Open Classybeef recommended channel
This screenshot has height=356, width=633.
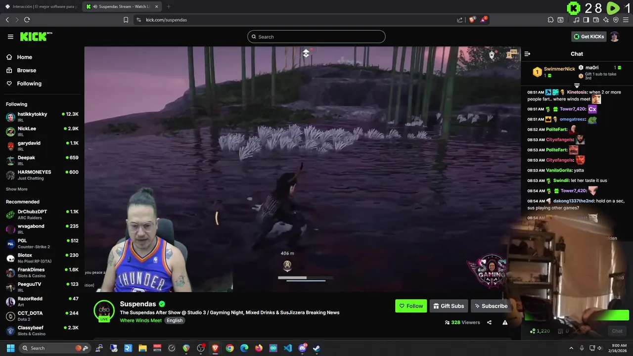(x=42, y=330)
